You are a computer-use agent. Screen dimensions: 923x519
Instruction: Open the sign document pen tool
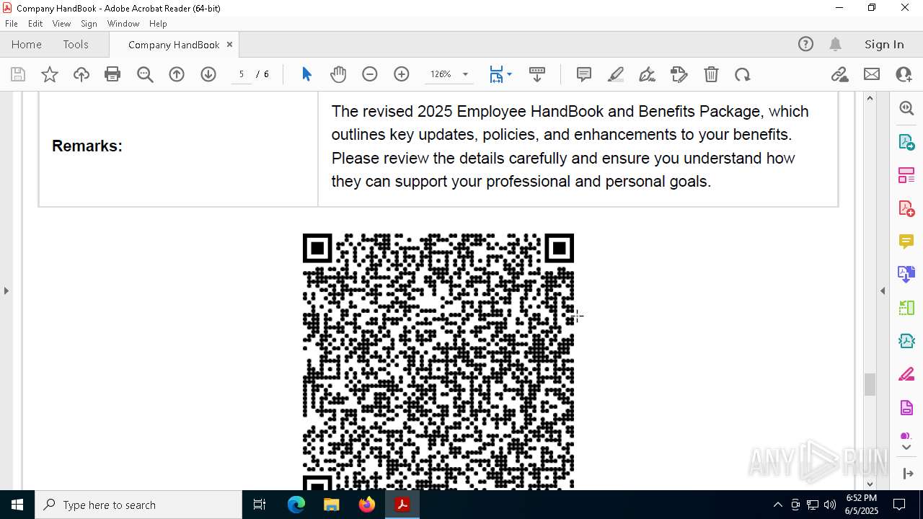coord(648,74)
